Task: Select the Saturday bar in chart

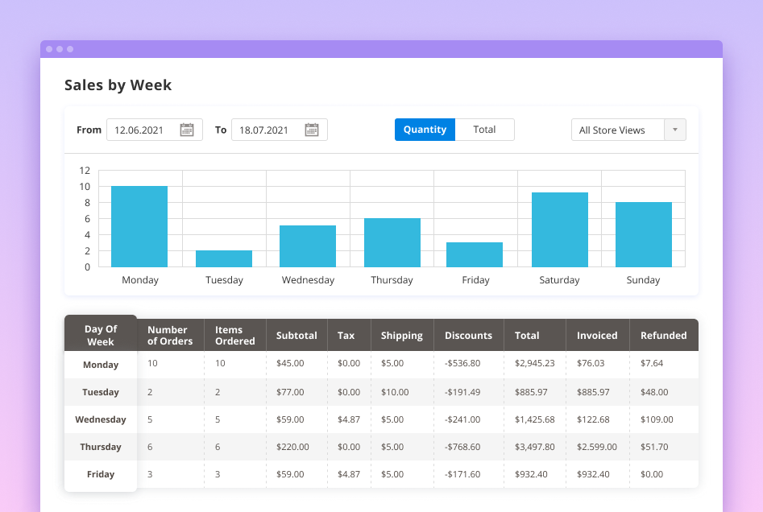Action: [x=559, y=229]
